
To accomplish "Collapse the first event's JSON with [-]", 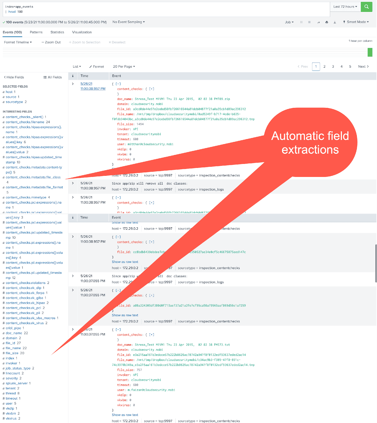I will point(118,84).
